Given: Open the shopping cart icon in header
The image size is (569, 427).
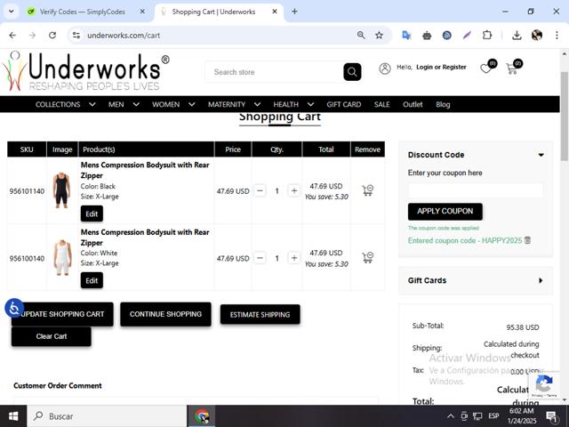Looking at the screenshot, I should click(512, 68).
